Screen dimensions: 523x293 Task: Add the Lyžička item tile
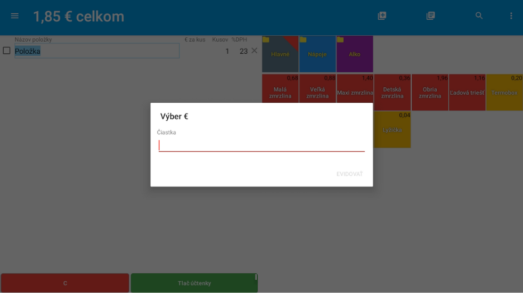[392, 129]
